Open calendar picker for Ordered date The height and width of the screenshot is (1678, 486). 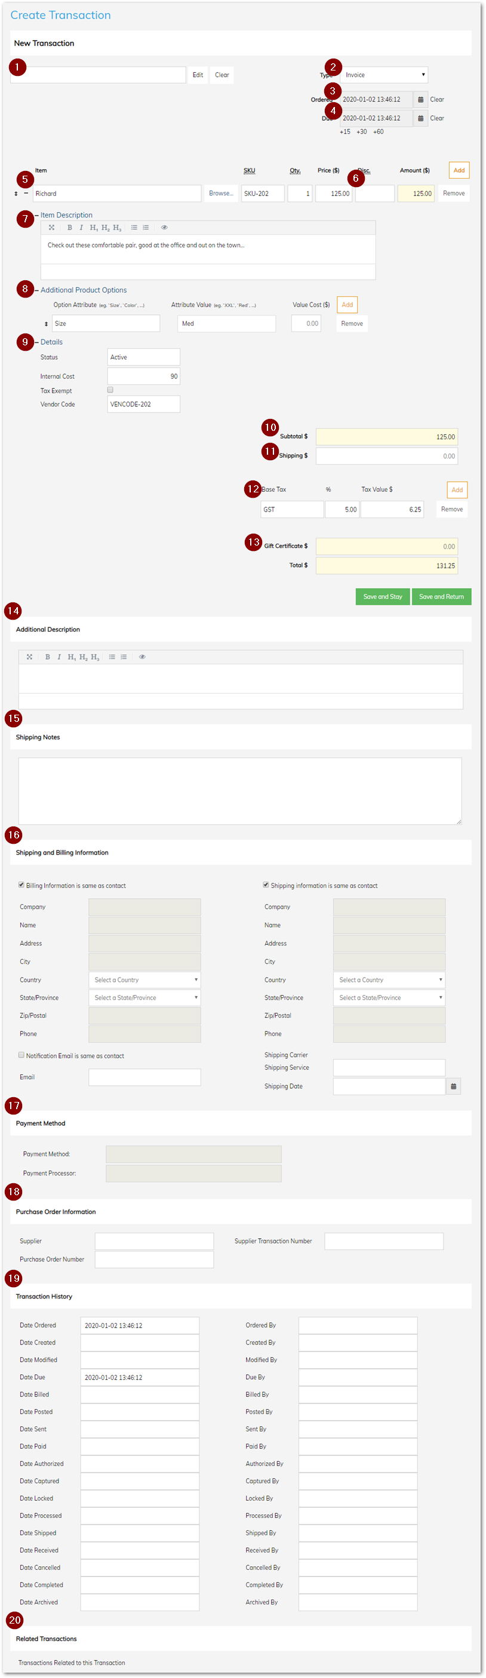click(420, 100)
